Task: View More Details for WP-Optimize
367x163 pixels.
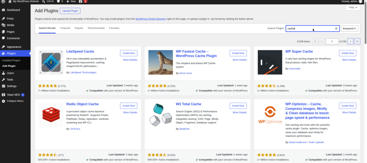Action: pyautogui.click(x=349, y=112)
